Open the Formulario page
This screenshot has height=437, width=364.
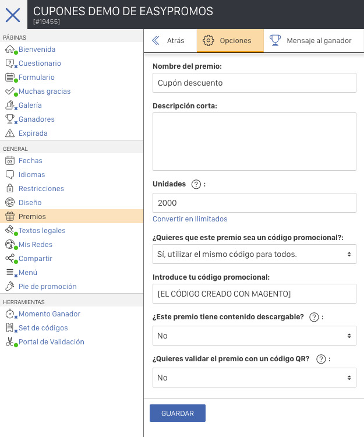pos(37,77)
